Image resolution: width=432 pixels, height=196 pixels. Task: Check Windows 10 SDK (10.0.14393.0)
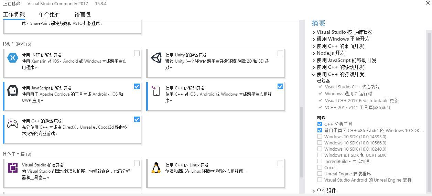click(x=320, y=137)
